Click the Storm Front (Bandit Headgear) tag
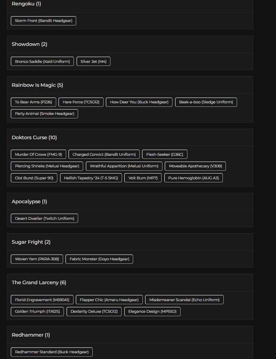This screenshot has width=276, height=359. point(43,20)
